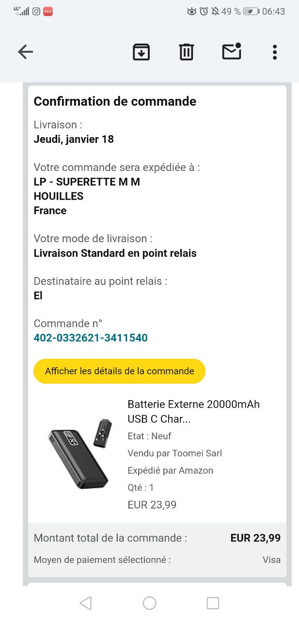The width and height of the screenshot is (299, 620).
Task: Tap Montant total de la commande row
Action: coord(157,538)
